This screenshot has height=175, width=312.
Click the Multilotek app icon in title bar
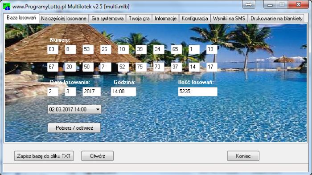[7, 6]
